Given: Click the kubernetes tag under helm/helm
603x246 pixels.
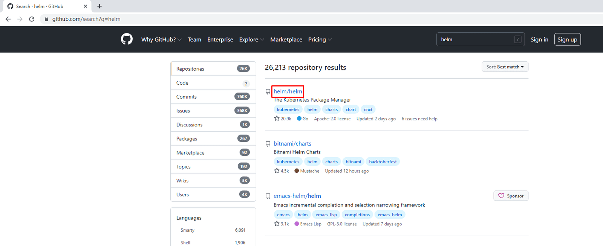Looking at the screenshot, I should point(288,109).
